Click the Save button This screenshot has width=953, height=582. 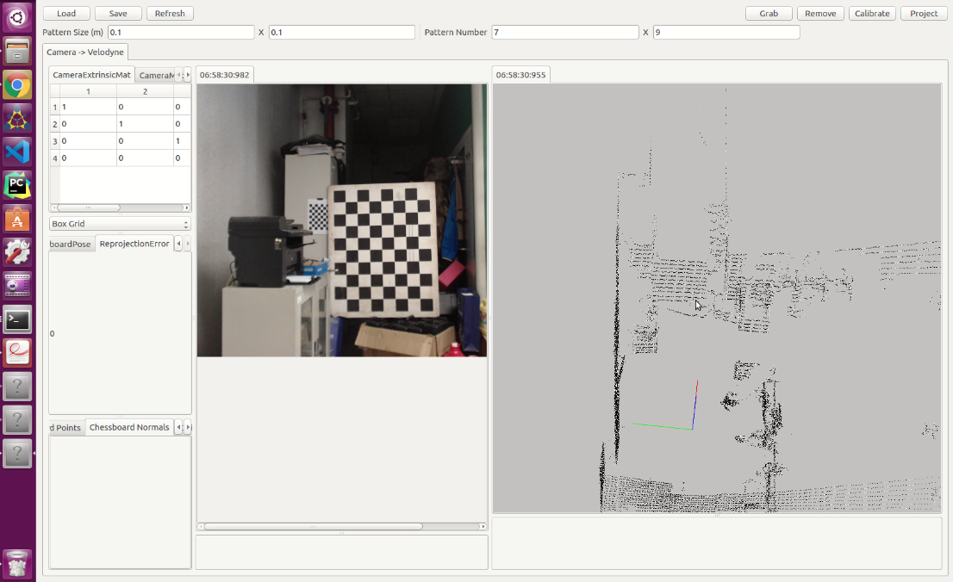pyautogui.click(x=118, y=14)
